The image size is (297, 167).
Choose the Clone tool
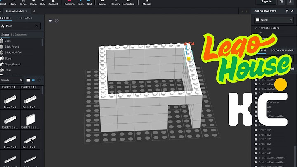pos(33,3)
